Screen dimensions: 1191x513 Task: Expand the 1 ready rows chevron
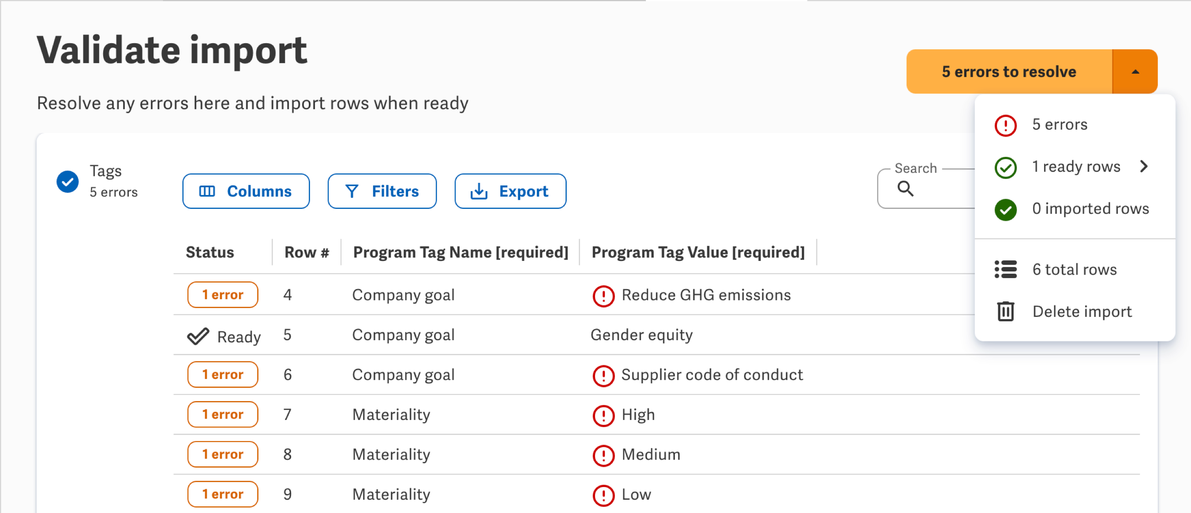(1144, 166)
